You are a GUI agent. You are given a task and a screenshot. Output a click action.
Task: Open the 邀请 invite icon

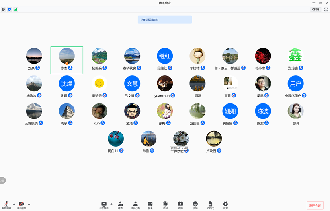coord(120,205)
